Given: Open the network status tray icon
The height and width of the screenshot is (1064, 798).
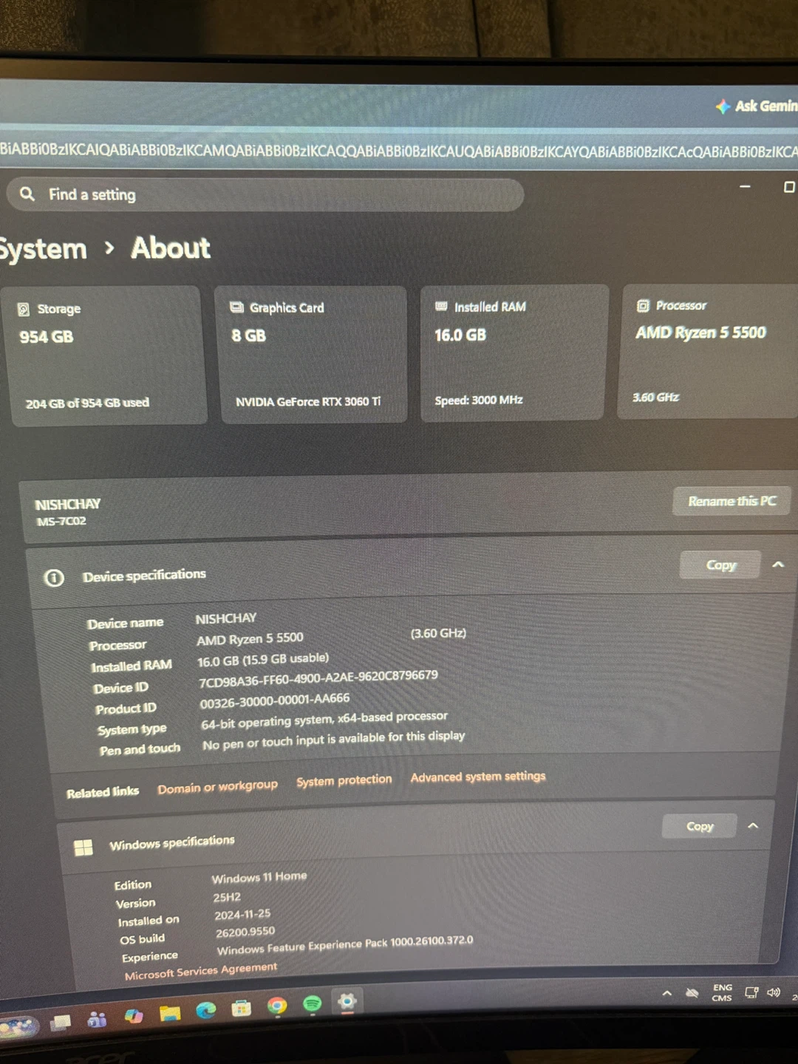Looking at the screenshot, I should coord(751,992).
